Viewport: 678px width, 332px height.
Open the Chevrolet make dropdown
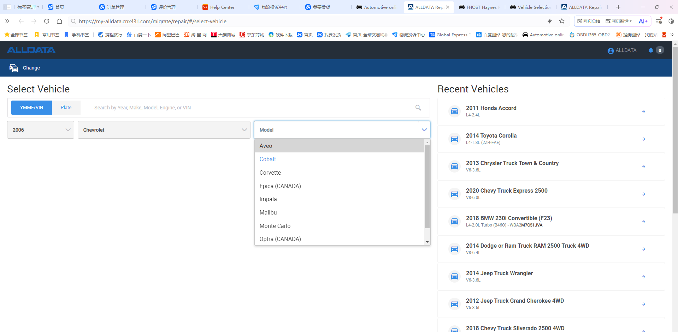[x=164, y=130]
